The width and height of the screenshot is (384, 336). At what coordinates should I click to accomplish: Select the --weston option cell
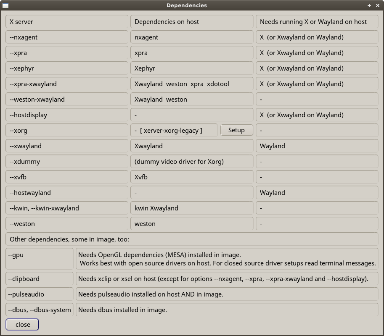tap(67, 224)
